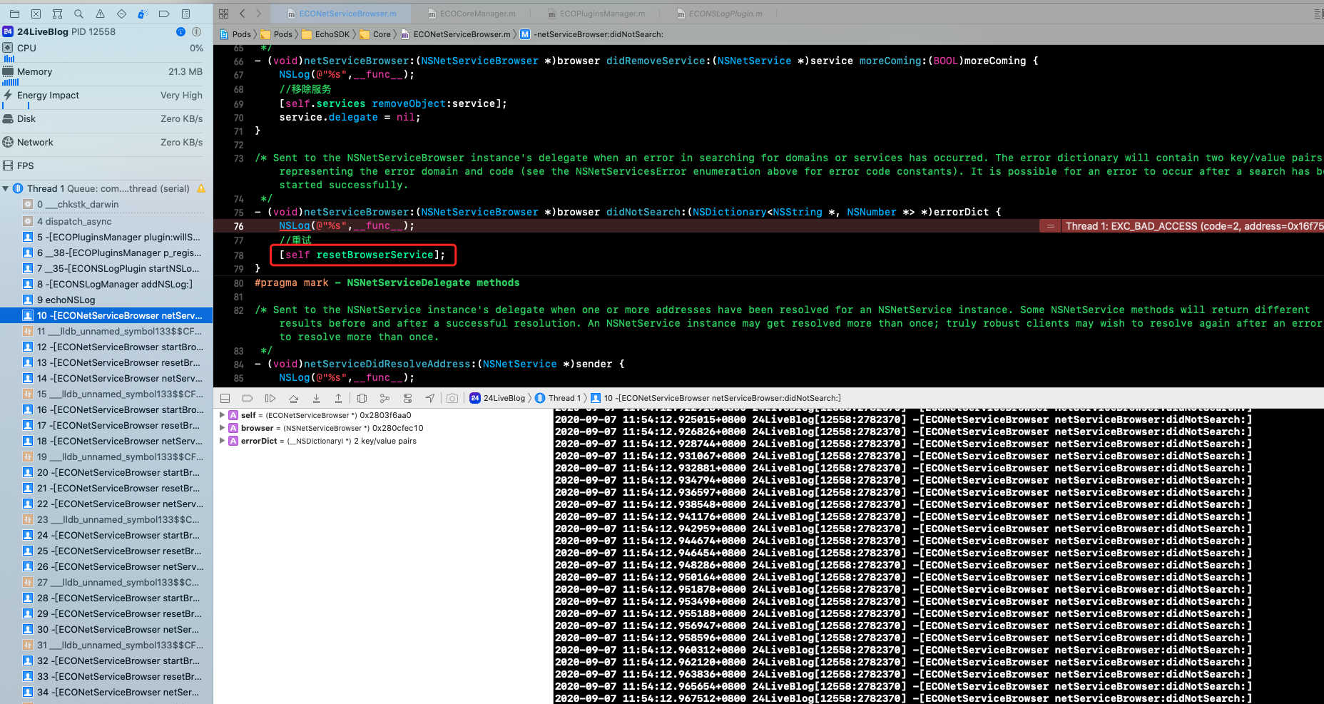Select the FPS gauge row

[106, 166]
